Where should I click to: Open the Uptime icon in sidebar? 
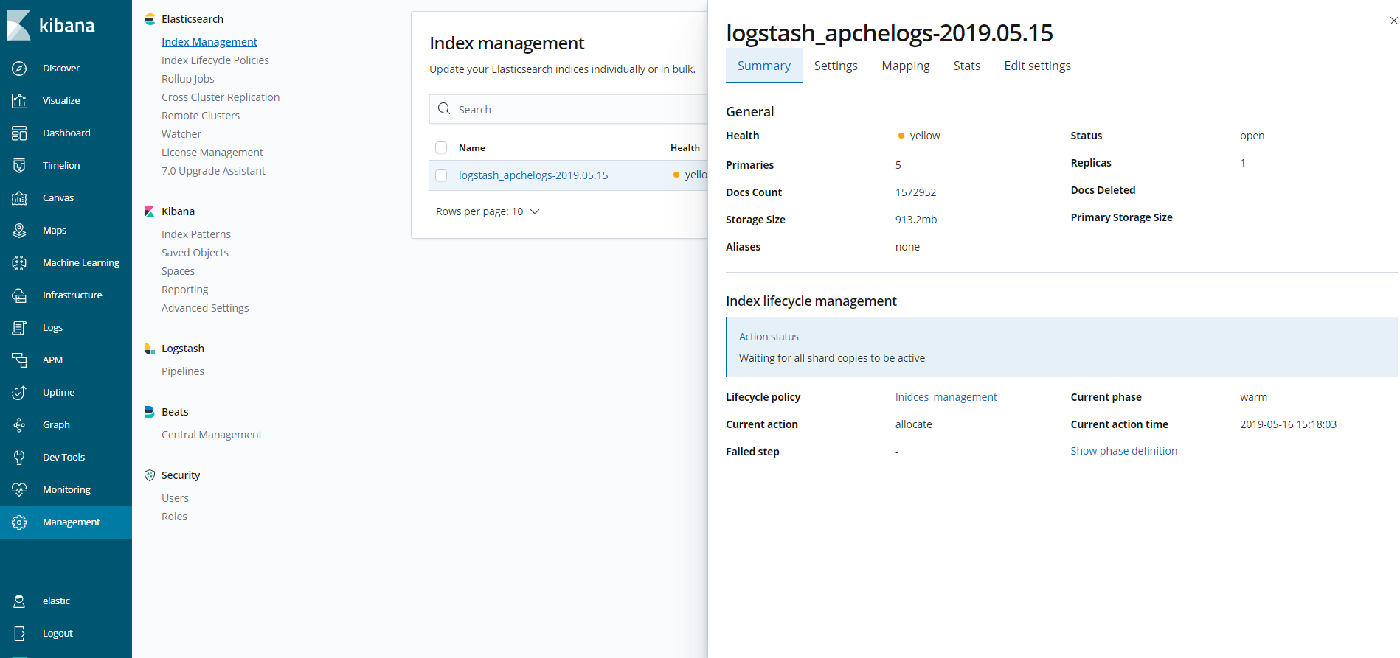(x=19, y=393)
